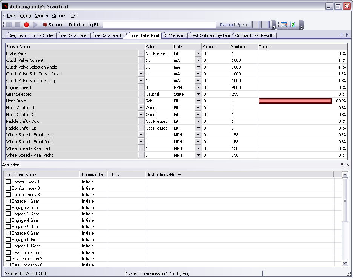Click the ellipsis button for Engine Speed
The width and height of the screenshot is (353, 278).
click(x=141, y=87)
